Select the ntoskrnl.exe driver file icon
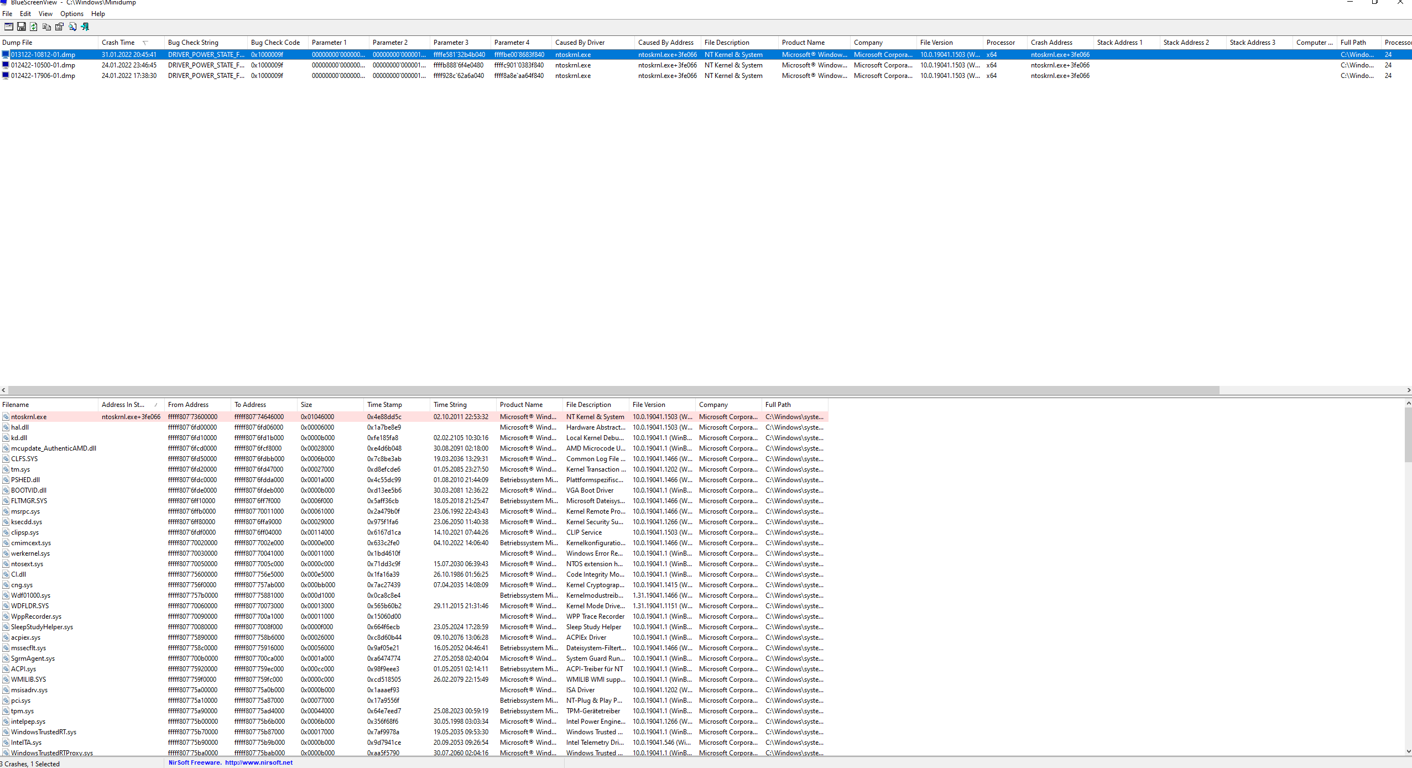This screenshot has height=768, width=1412. [6, 417]
